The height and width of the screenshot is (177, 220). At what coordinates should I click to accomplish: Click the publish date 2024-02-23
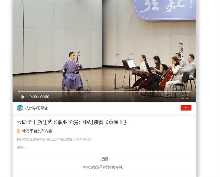click(x=83, y=139)
